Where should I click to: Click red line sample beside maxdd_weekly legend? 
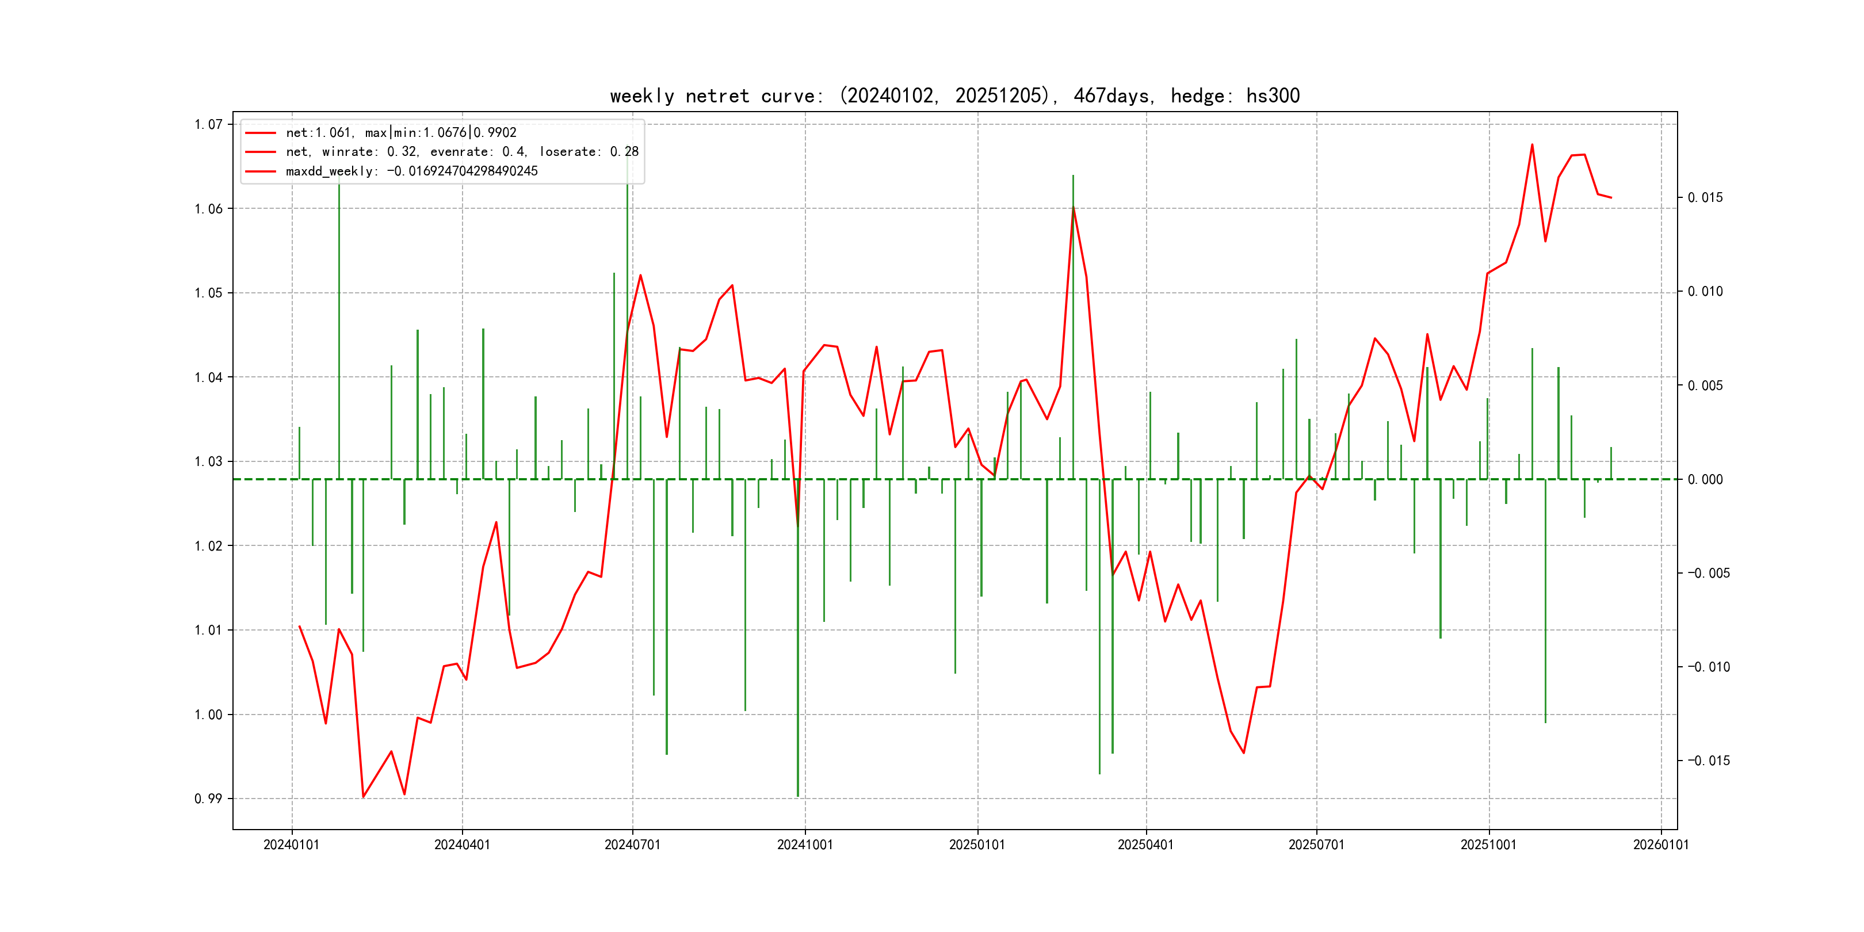[x=261, y=171]
